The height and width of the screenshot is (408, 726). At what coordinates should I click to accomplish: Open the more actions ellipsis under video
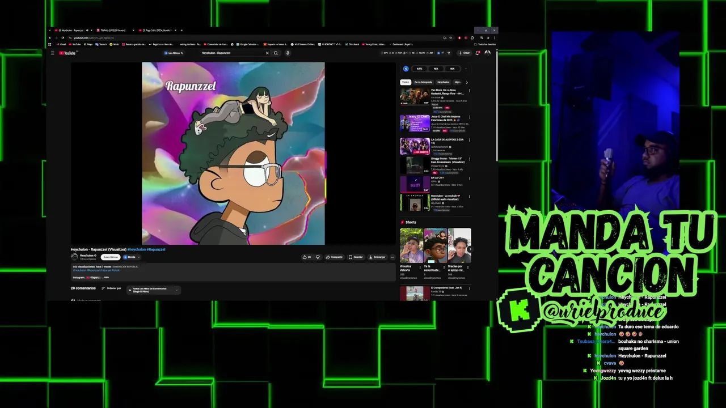tap(392, 257)
